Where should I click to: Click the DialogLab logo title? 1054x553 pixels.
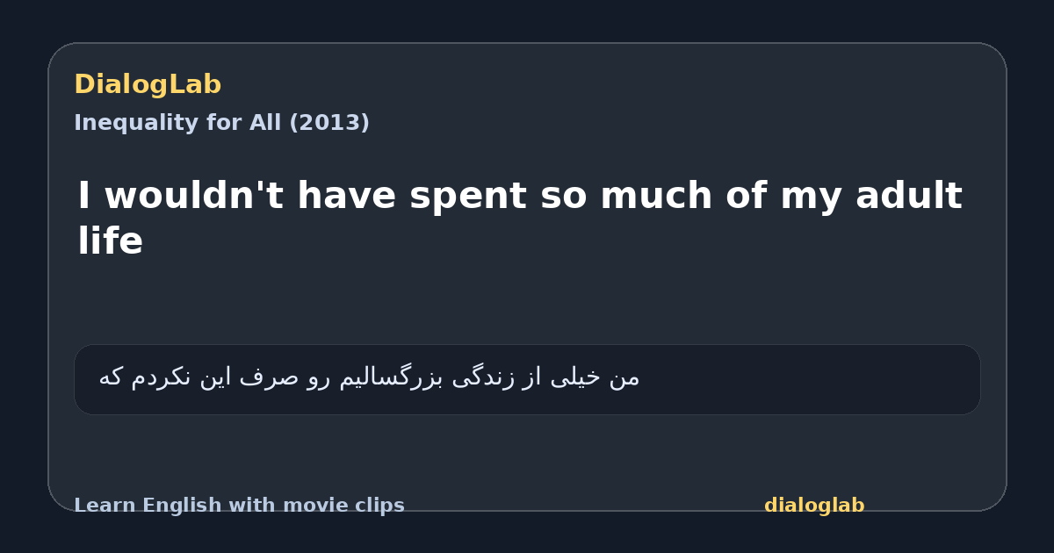point(148,84)
